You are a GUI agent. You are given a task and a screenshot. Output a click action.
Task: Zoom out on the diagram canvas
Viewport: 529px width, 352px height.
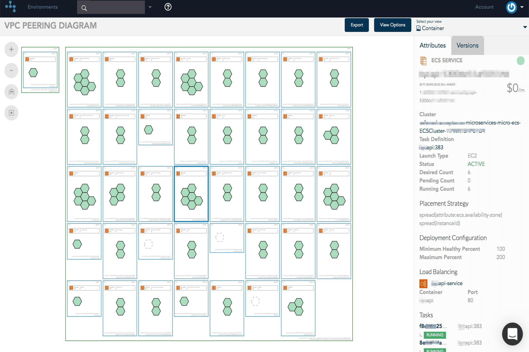pos(11,71)
